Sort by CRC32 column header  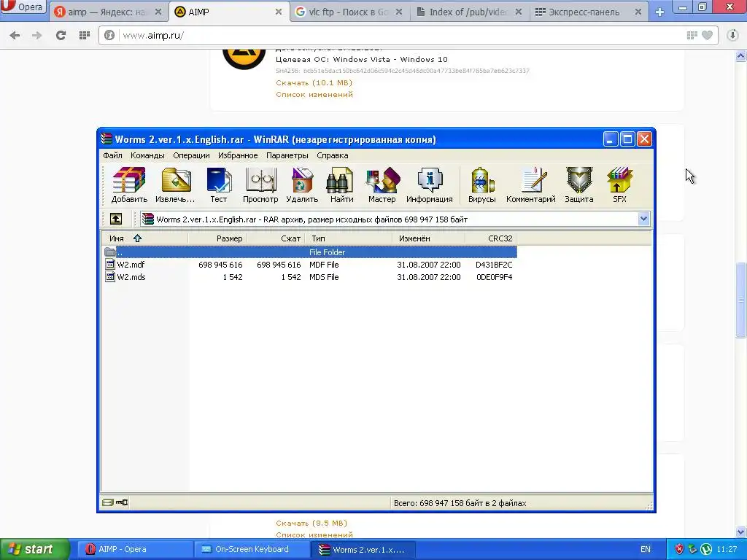(x=491, y=238)
